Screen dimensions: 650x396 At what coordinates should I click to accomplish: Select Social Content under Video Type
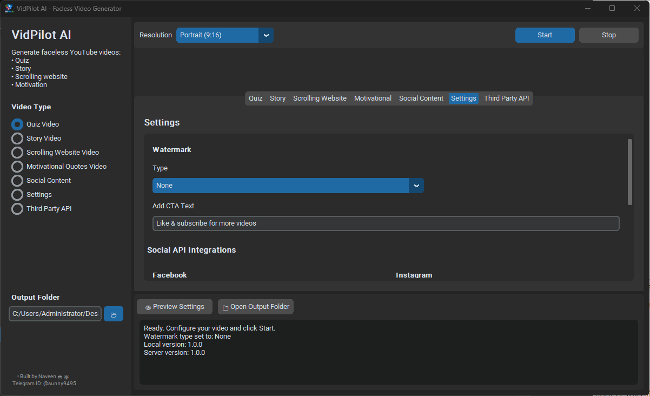(x=17, y=180)
